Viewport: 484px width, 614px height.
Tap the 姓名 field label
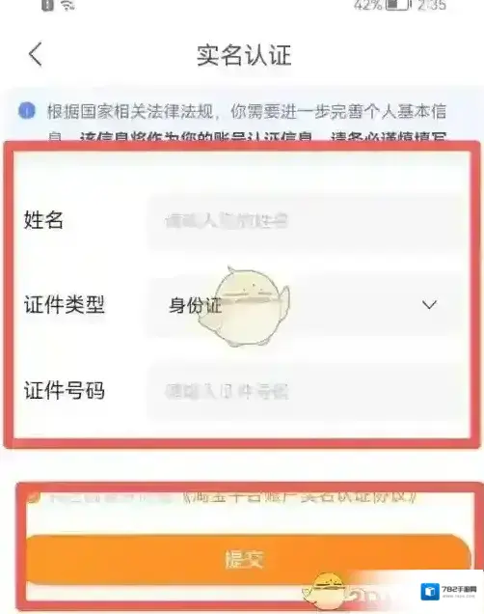(43, 219)
